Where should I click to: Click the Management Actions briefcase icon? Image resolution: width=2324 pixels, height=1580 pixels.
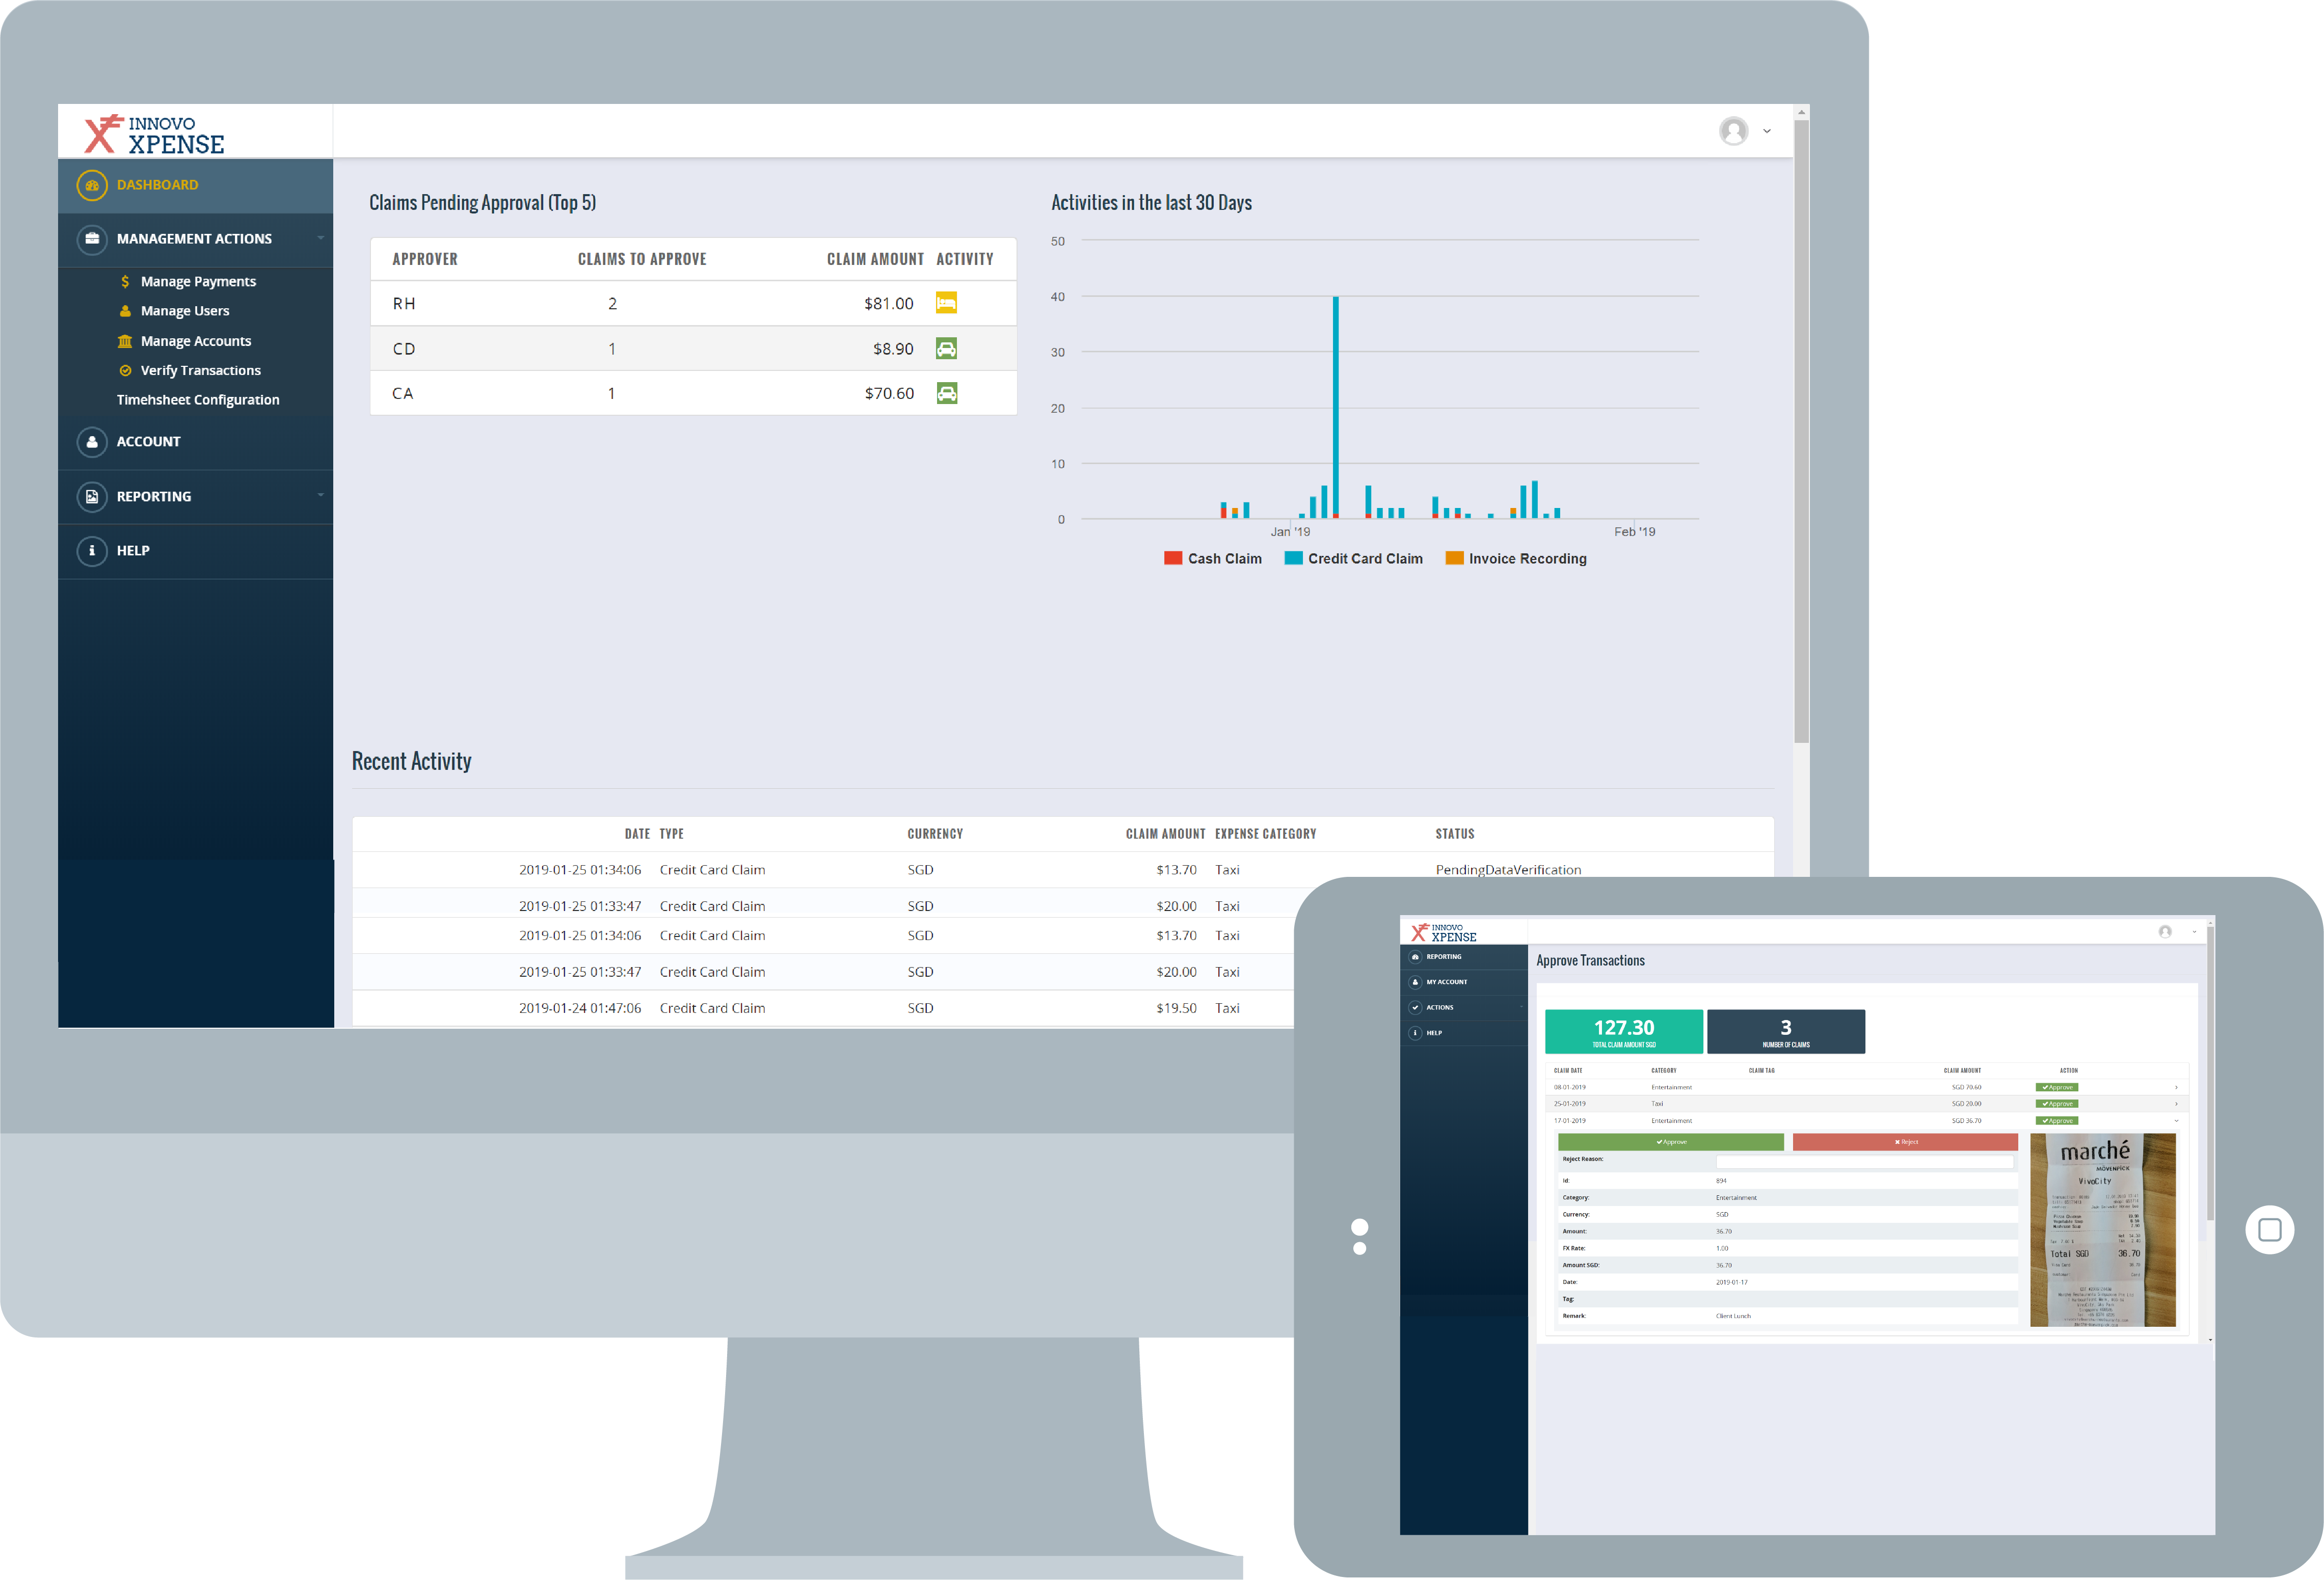(x=92, y=239)
